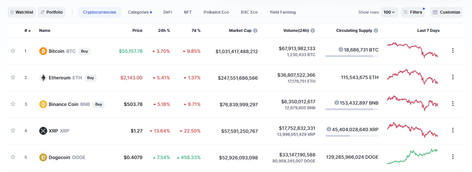Click the Ethereum logo icon

[x=43, y=78]
